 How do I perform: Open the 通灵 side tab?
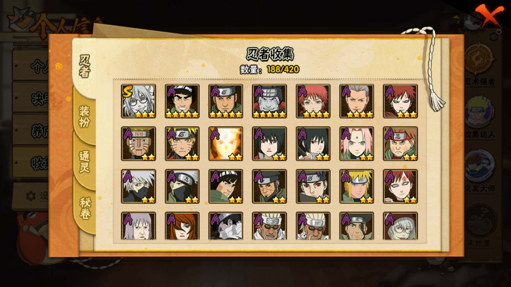84,162
